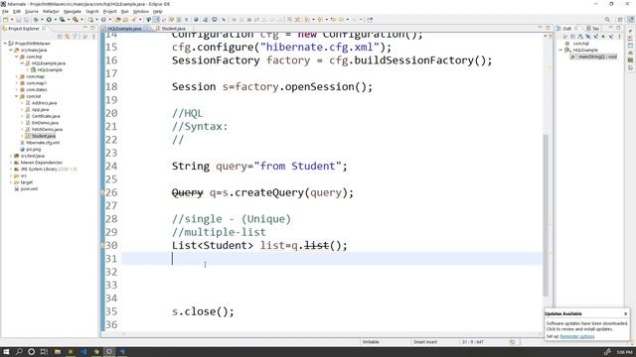
Task: Click Link with Editor in Project Explorer
Action: (68, 37)
